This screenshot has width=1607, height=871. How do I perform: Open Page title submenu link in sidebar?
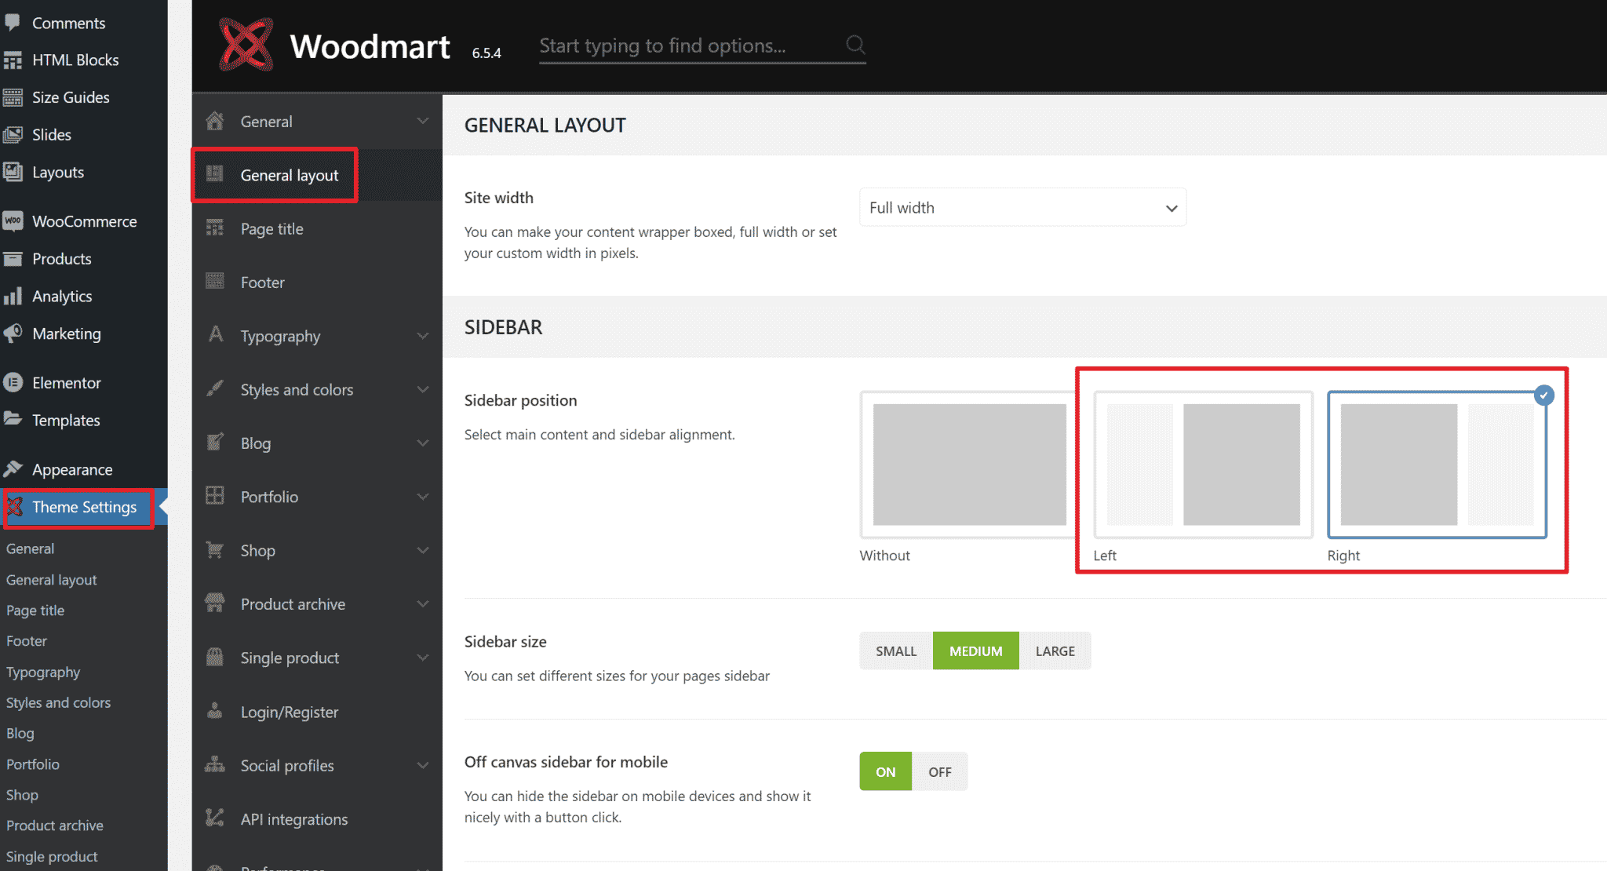[35, 610]
